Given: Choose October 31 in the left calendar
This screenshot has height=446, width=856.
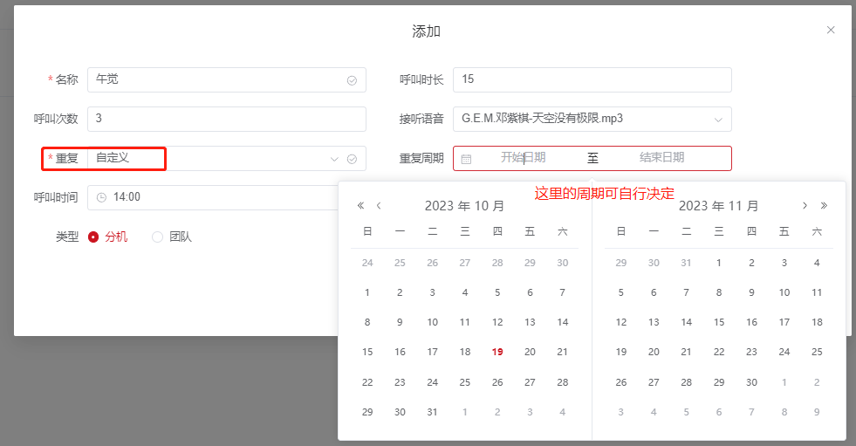Looking at the screenshot, I should (x=432, y=412).
